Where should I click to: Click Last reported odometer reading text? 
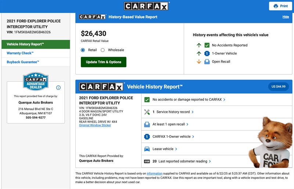point(183,161)
